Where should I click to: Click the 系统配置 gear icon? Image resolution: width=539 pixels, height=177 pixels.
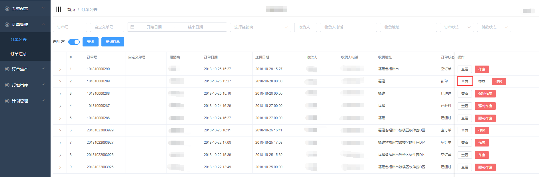pos(7,9)
